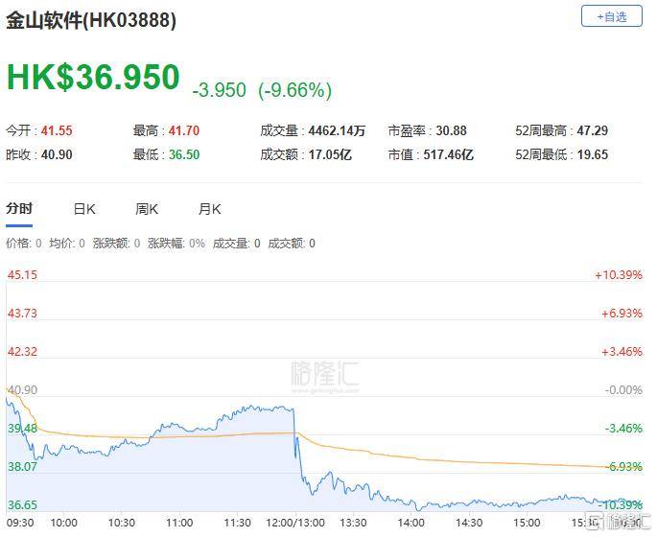The height and width of the screenshot is (537, 657).
Task: Click the market cap value 517.46亿
Action: click(x=448, y=154)
